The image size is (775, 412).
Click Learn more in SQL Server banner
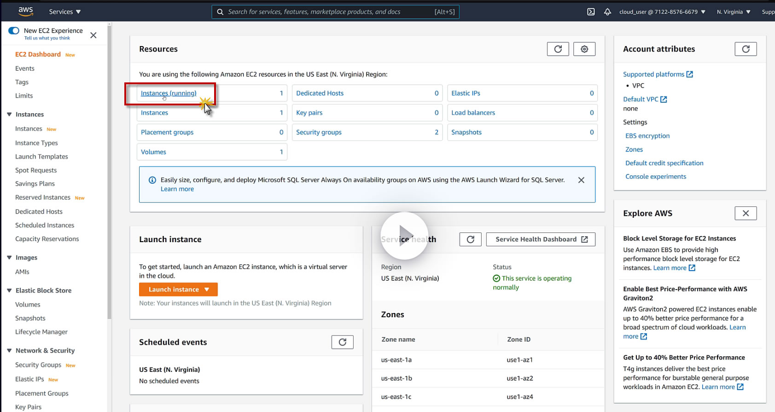click(x=177, y=189)
